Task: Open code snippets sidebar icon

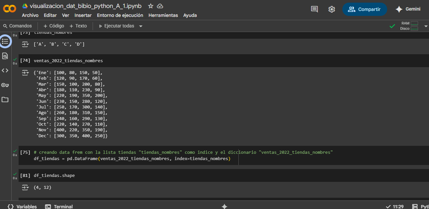Action: (x=5, y=70)
